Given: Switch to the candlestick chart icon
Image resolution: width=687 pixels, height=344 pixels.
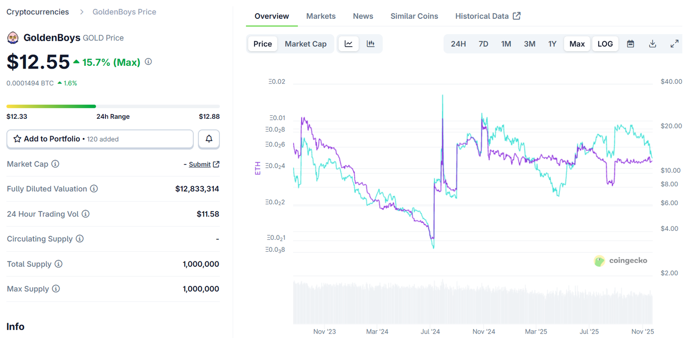Looking at the screenshot, I should pos(371,43).
